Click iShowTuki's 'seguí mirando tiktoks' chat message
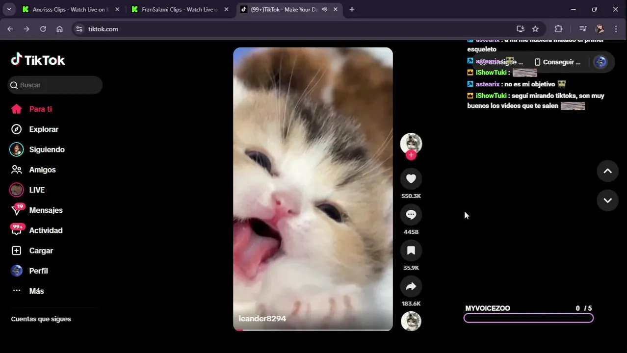This screenshot has height=353, width=627. [536, 101]
